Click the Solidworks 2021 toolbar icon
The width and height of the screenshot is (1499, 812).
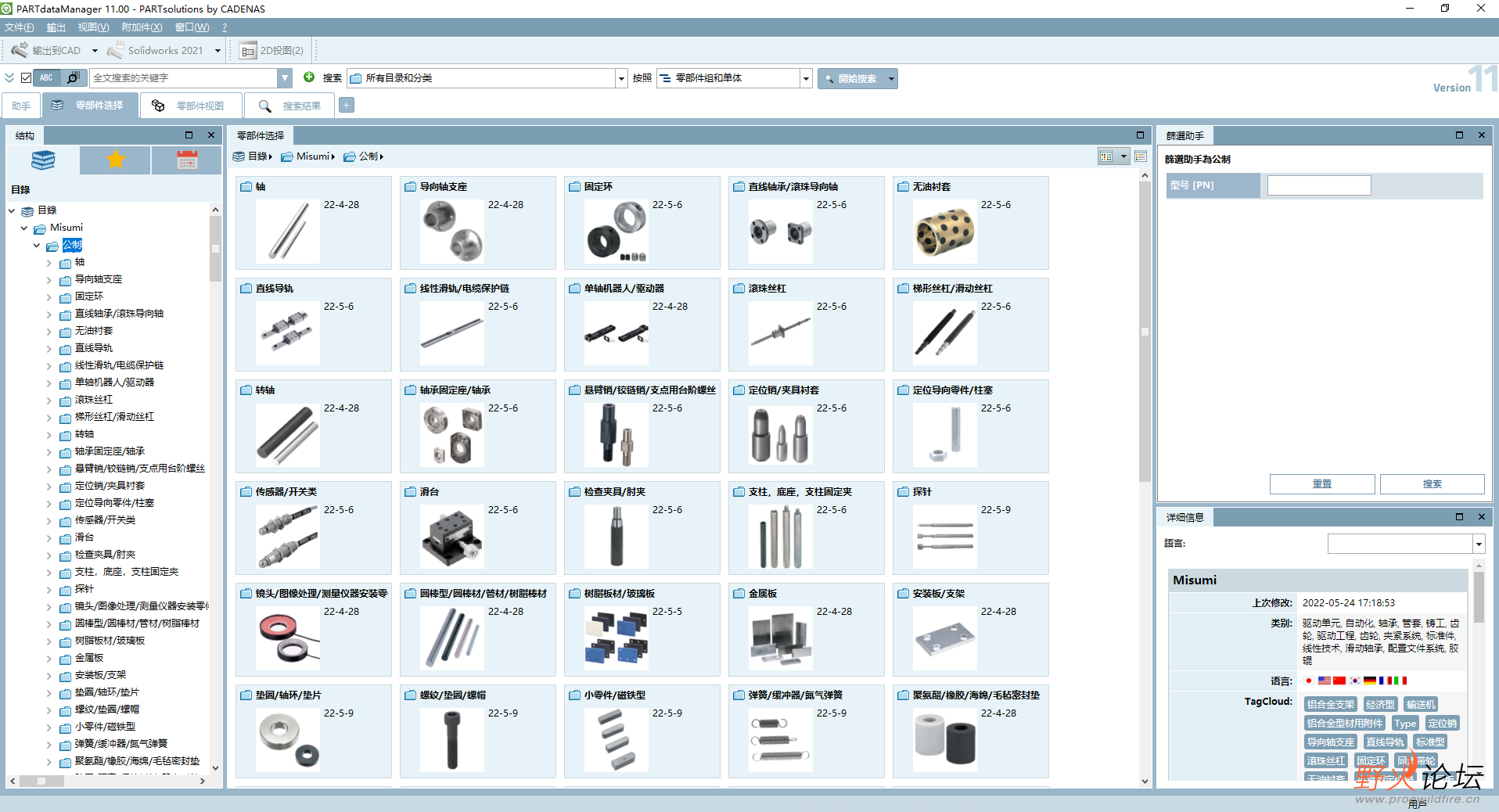[x=115, y=50]
